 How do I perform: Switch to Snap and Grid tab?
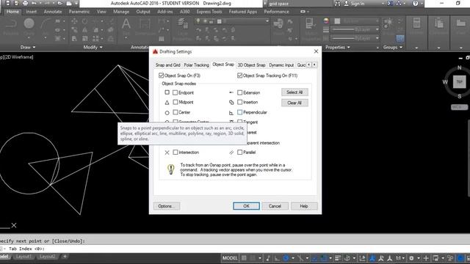(x=168, y=65)
